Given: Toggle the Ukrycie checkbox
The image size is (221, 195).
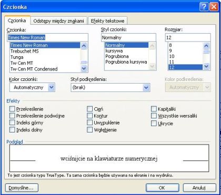Looking at the screenshot, I should point(154,124).
